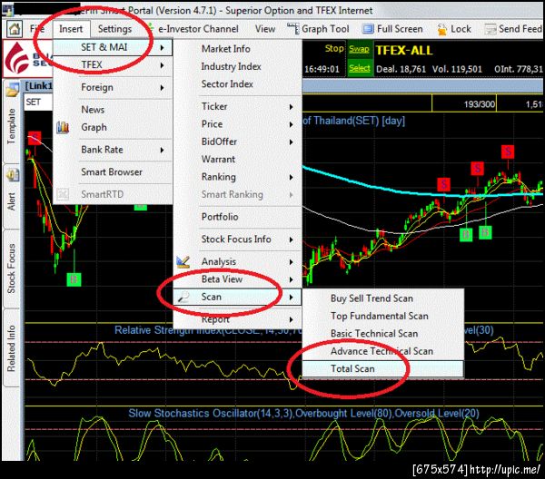
Task: Open the Graph Tool icon
Action: (x=292, y=29)
